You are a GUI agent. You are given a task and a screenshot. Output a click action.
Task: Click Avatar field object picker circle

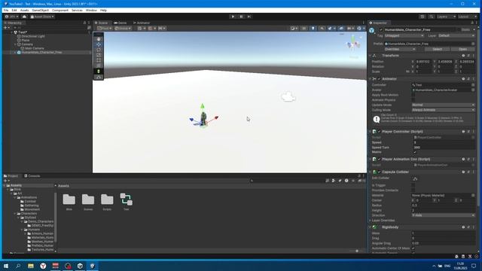[x=473, y=90]
